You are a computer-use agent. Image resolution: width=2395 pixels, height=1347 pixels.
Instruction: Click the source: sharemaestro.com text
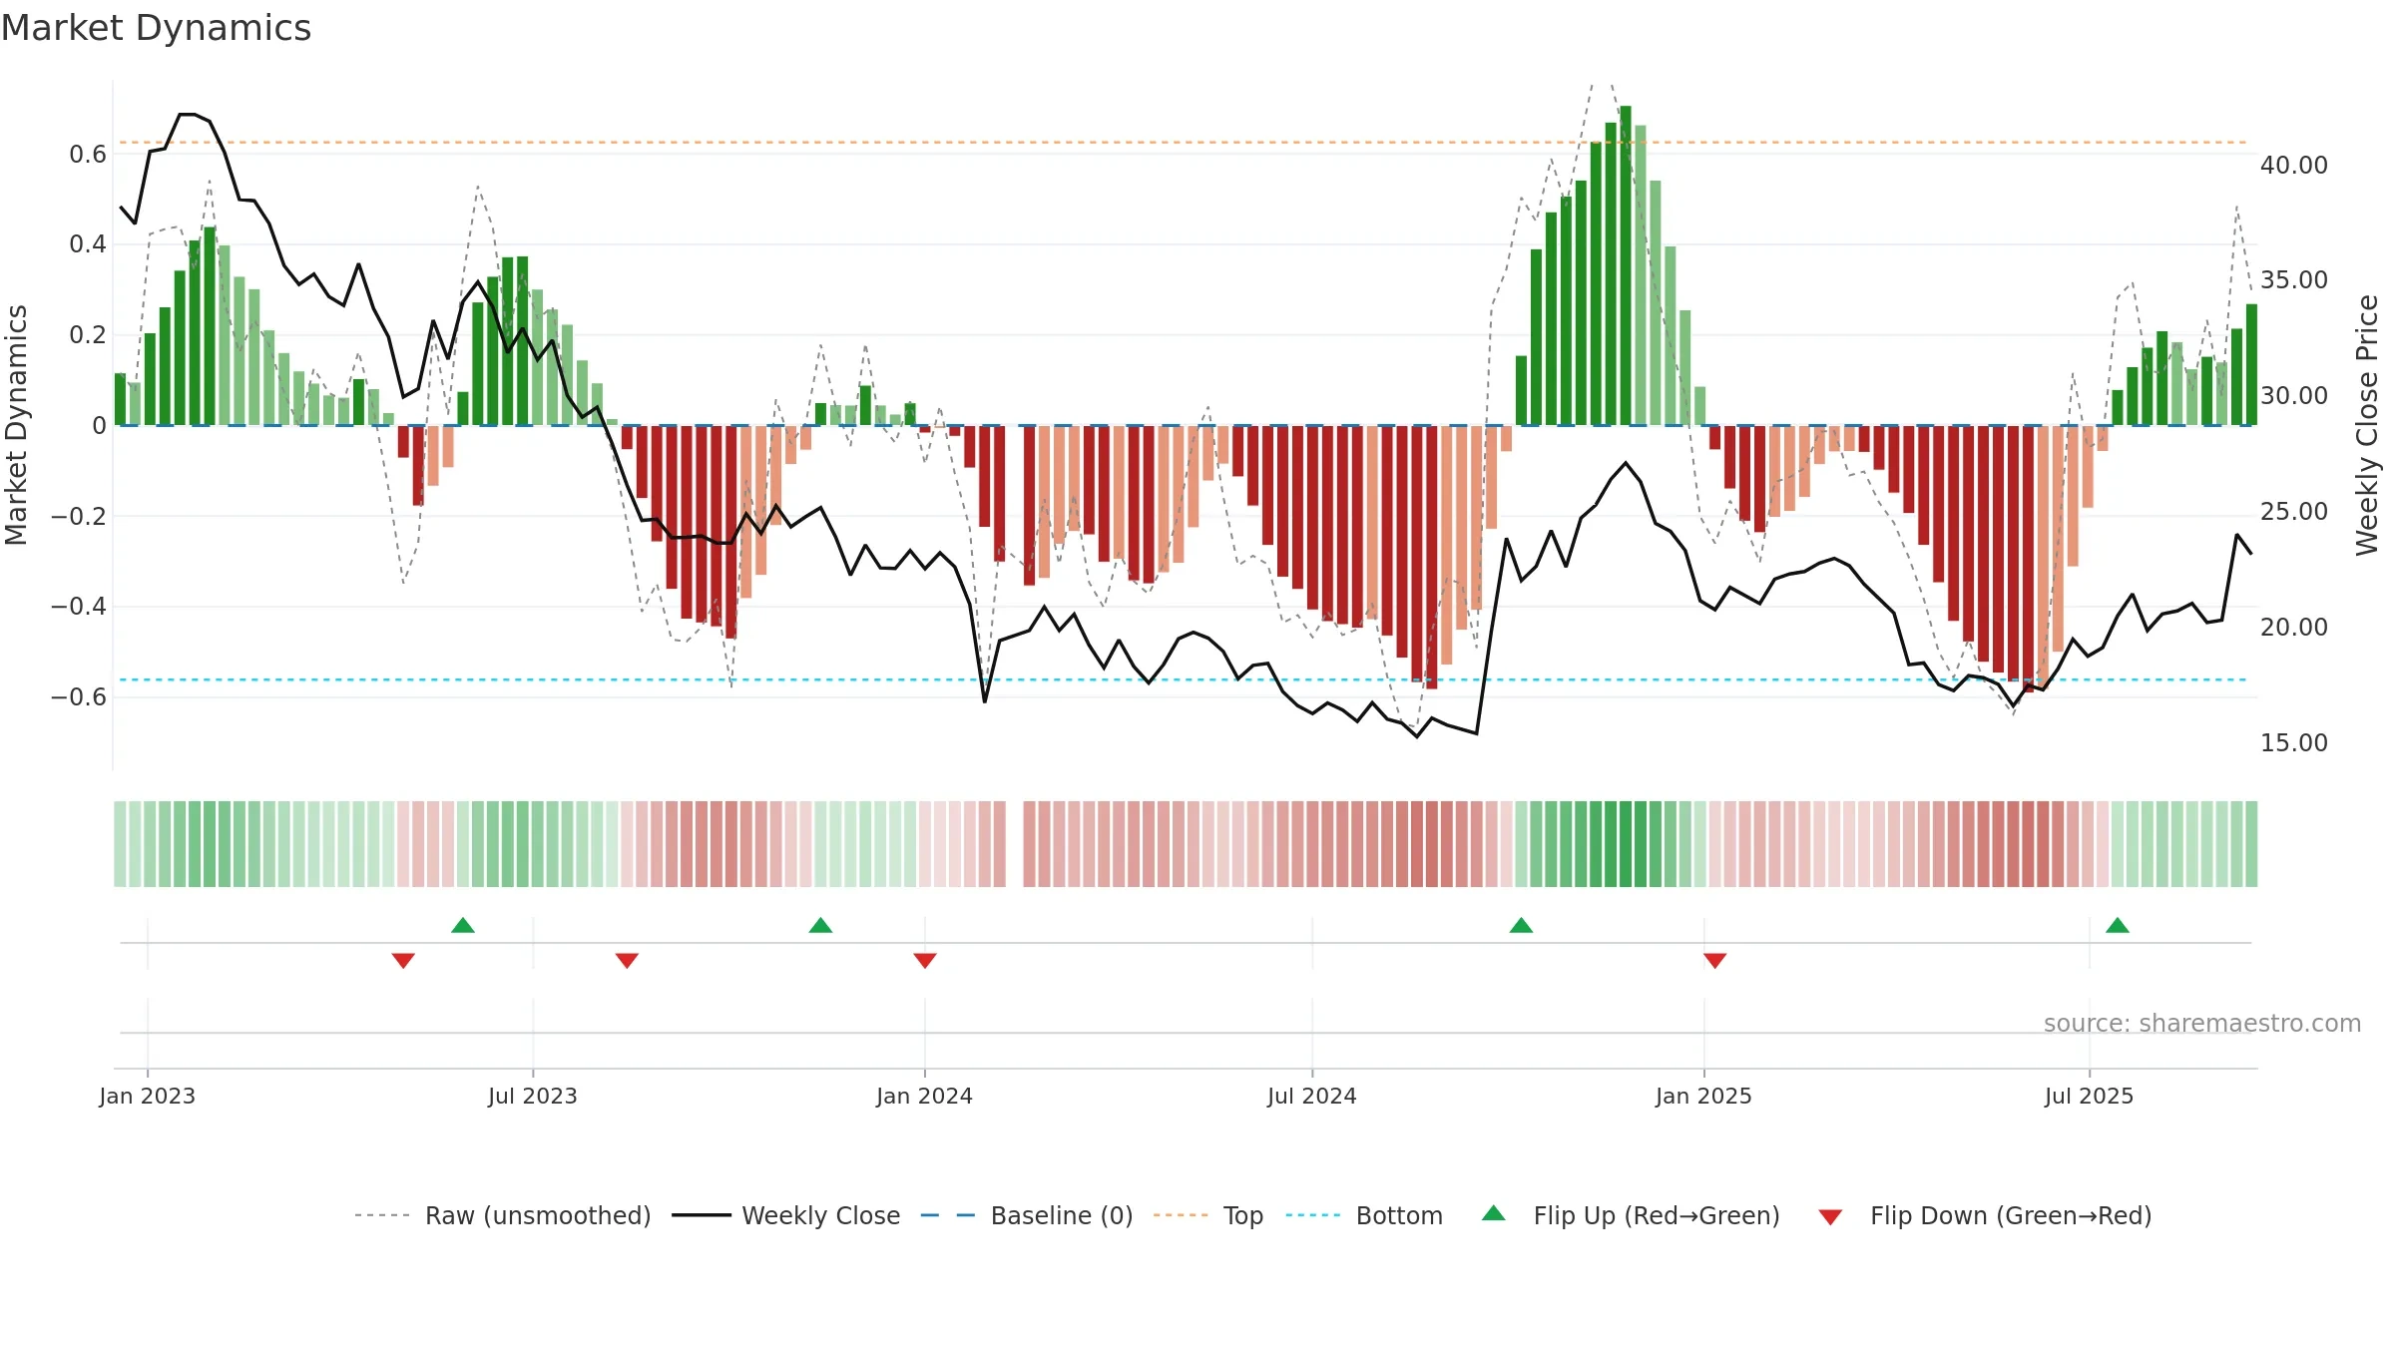tap(2202, 1024)
